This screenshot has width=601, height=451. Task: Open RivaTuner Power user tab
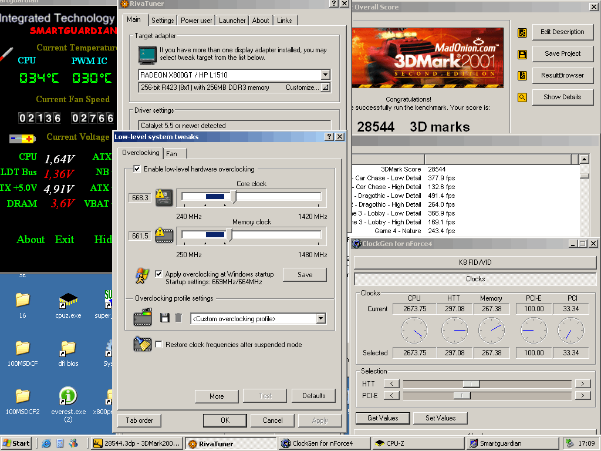click(x=196, y=21)
